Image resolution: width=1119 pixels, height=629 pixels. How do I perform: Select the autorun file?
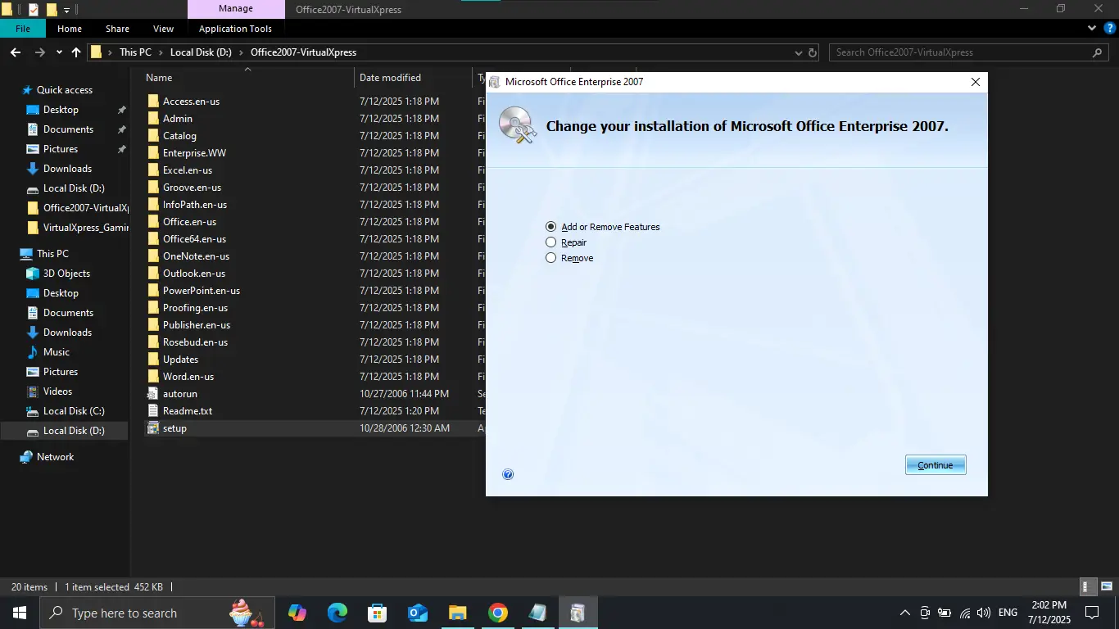179,394
